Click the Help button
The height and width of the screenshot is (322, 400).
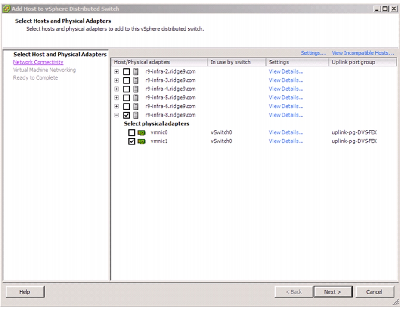[25, 292]
